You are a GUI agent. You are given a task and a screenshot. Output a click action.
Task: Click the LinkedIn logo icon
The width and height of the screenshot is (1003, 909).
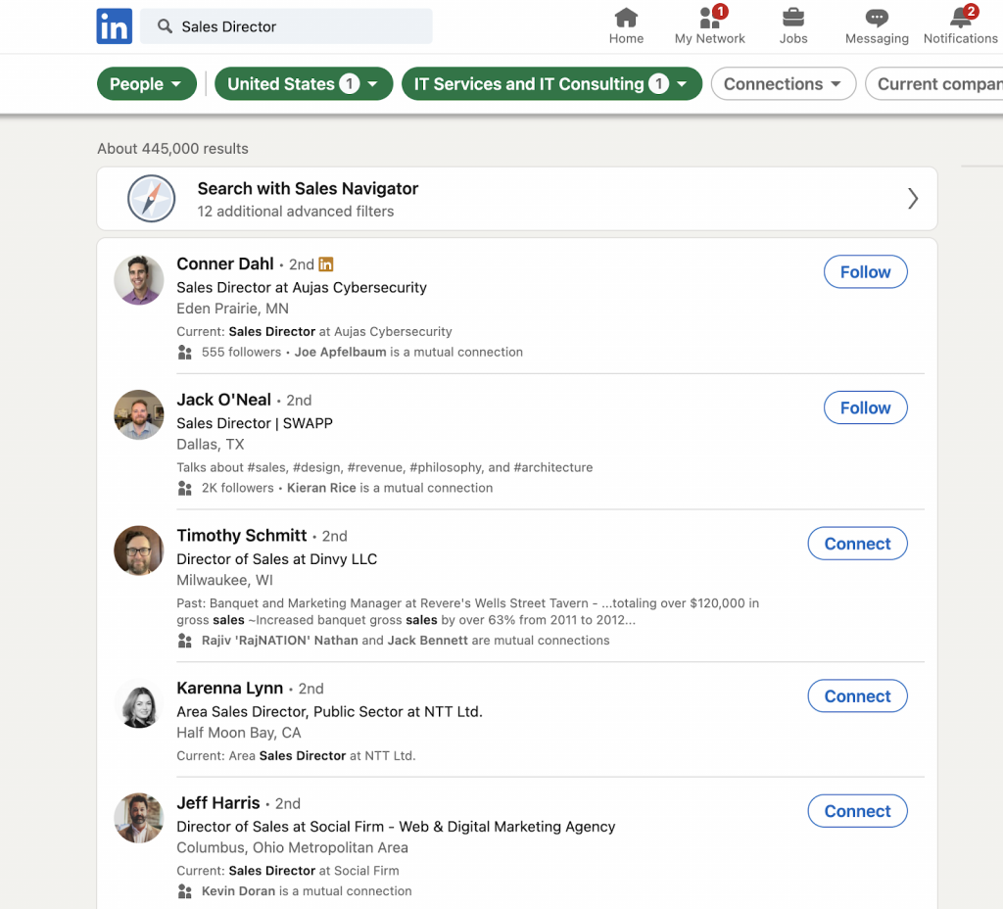[114, 26]
